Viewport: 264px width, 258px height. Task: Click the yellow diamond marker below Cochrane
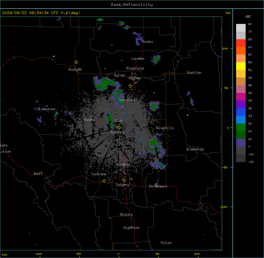104,181
